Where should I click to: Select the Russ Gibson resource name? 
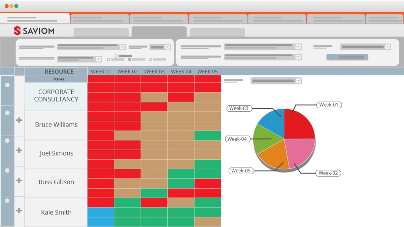point(56,182)
